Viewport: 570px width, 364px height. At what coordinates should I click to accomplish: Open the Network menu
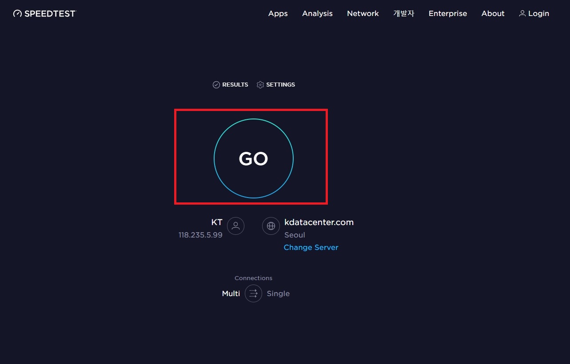[363, 13]
